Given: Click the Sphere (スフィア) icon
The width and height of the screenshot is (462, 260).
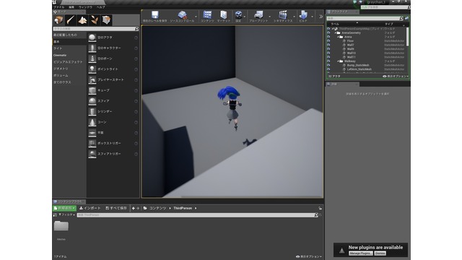Looking at the screenshot, I should tap(92, 101).
